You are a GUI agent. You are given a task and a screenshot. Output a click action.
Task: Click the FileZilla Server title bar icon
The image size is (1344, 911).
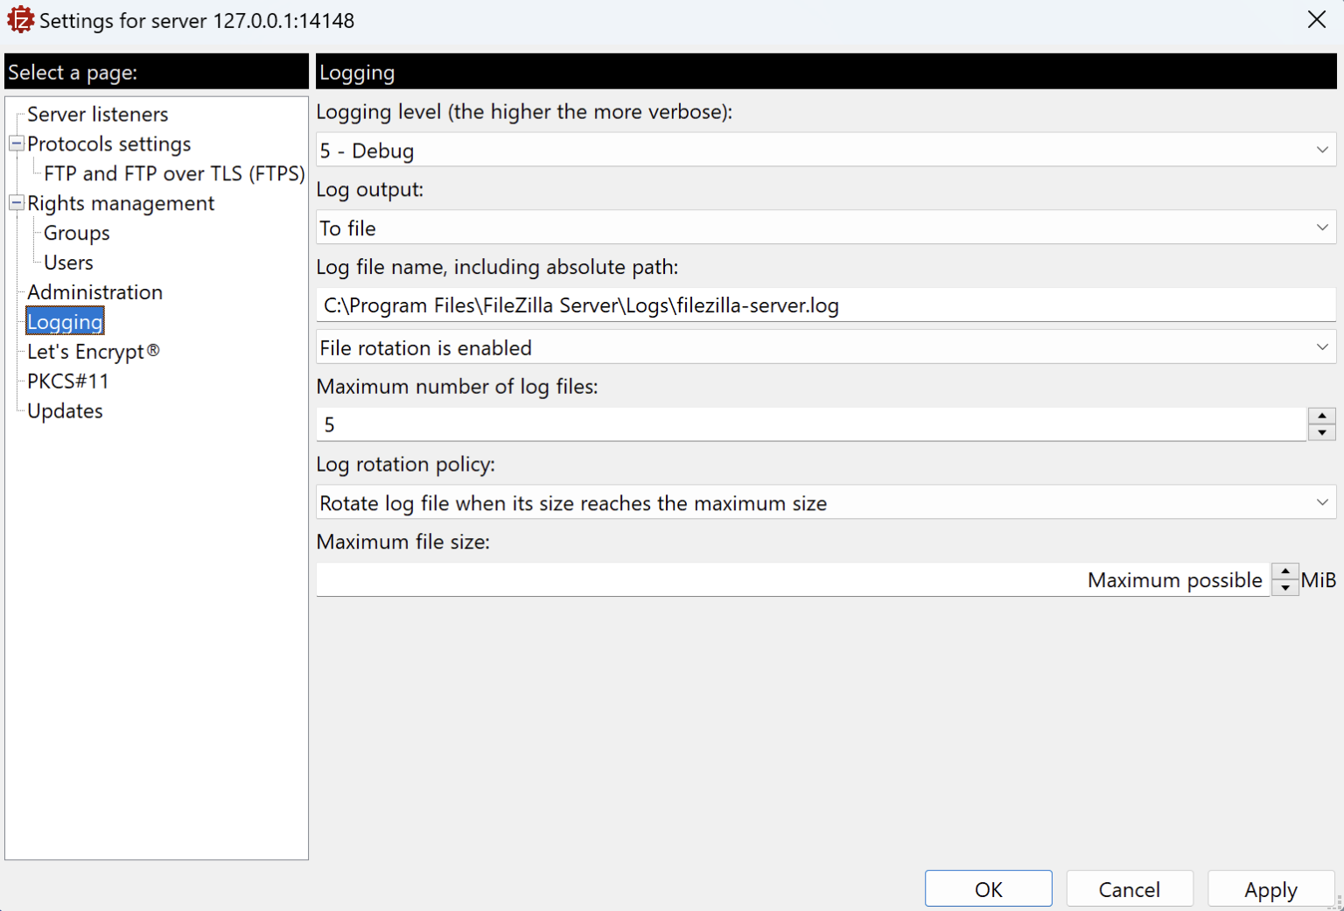[20, 19]
